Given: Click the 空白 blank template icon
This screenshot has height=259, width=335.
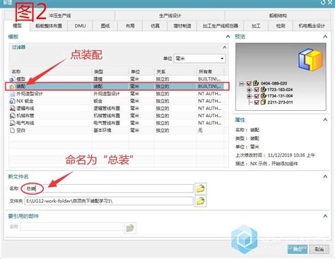Looking at the screenshot, I should (x=12, y=130).
